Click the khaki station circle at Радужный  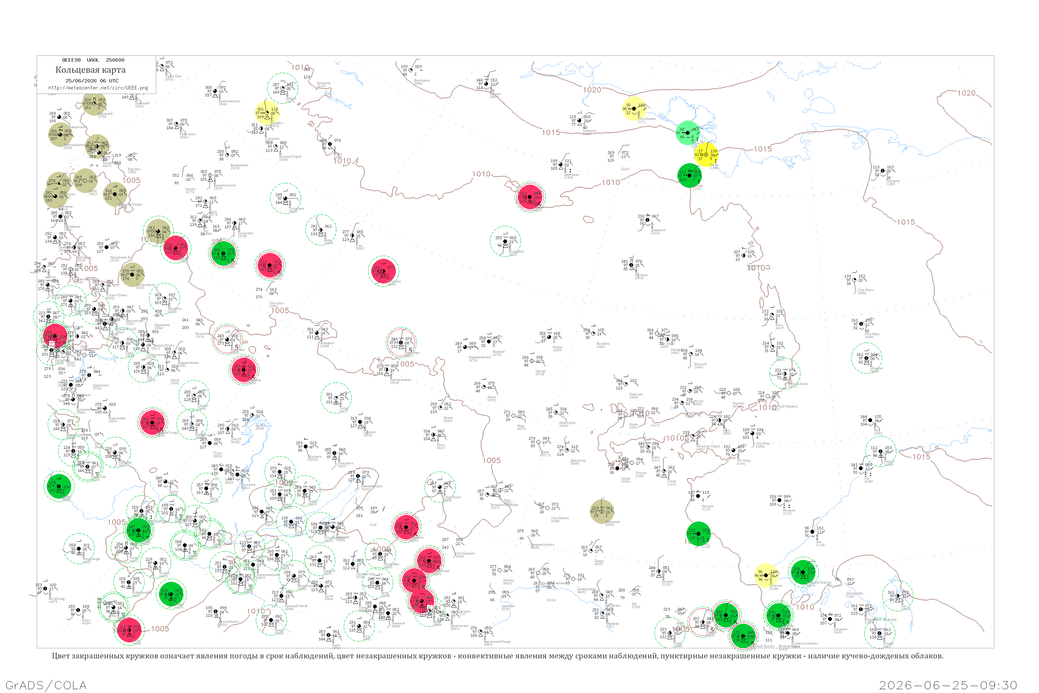[x=94, y=103]
